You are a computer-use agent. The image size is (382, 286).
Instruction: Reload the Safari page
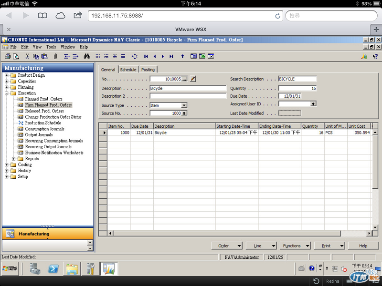277,16
